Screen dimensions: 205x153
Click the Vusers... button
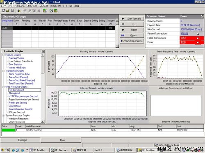[132, 35]
